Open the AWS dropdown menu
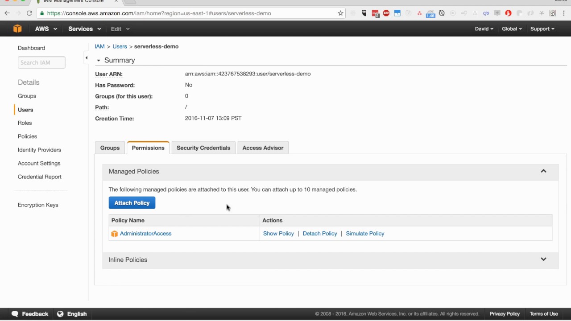 coord(46,29)
